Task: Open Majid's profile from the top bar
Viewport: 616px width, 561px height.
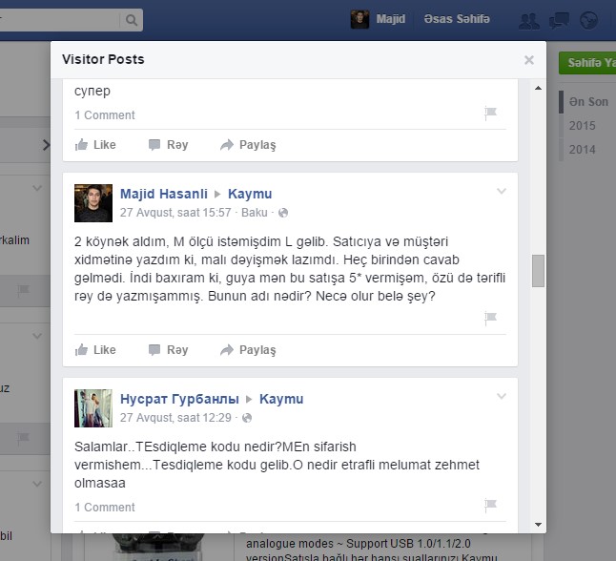Action: point(391,19)
